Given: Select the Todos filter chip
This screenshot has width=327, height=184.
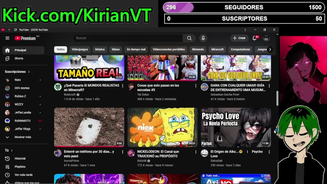Looking at the screenshot, I should coord(61,49).
